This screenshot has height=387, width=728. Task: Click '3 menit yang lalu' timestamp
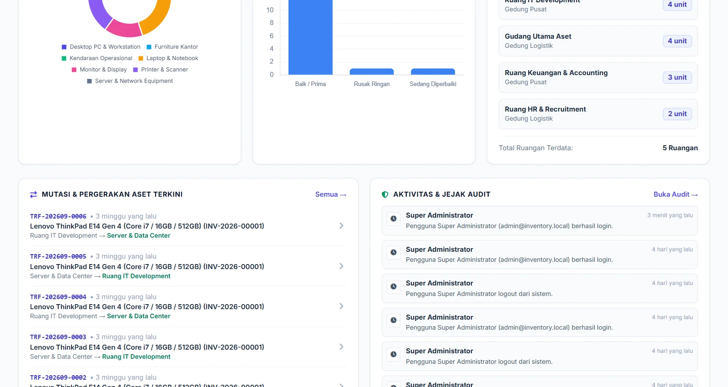click(670, 215)
